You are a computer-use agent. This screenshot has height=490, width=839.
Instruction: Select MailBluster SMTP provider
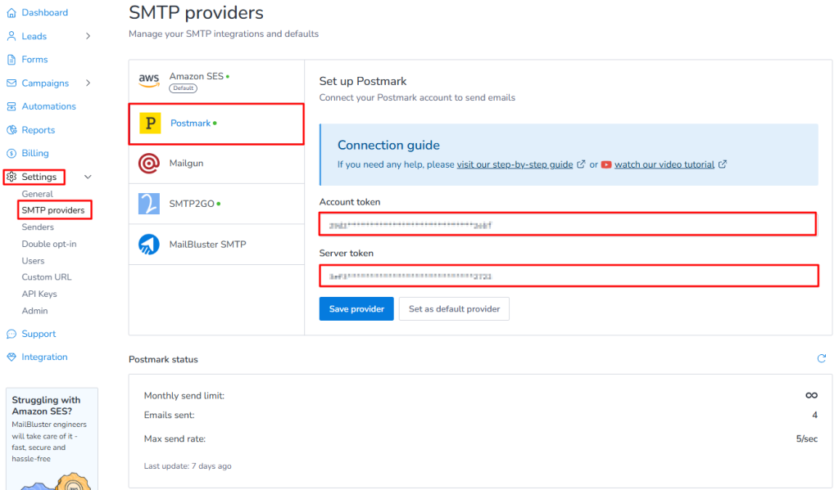[216, 245]
